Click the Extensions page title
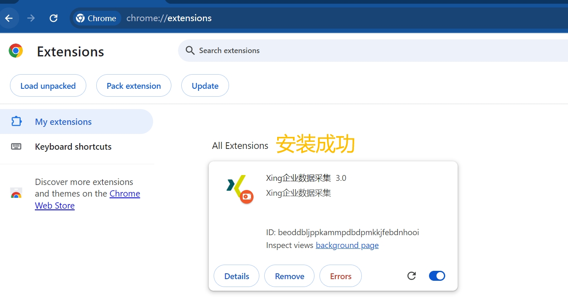Image resolution: width=568 pixels, height=304 pixels. click(x=71, y=51)
